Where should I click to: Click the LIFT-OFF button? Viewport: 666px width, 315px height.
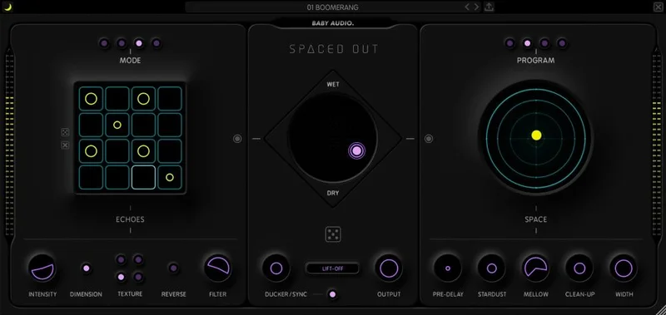point(332,268)
